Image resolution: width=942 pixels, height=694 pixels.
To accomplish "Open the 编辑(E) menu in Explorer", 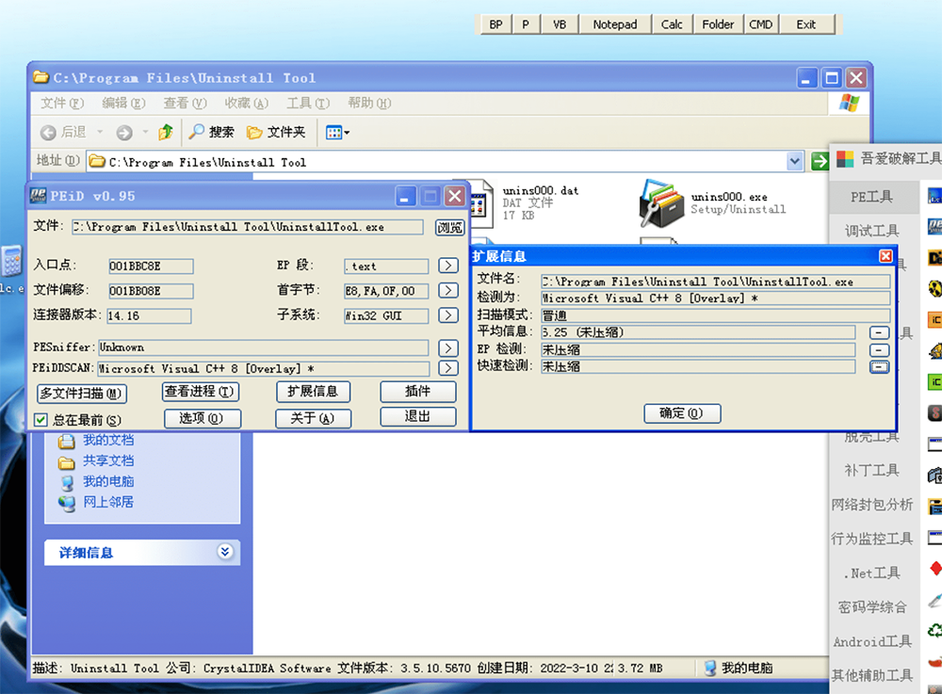I will 123,104.
